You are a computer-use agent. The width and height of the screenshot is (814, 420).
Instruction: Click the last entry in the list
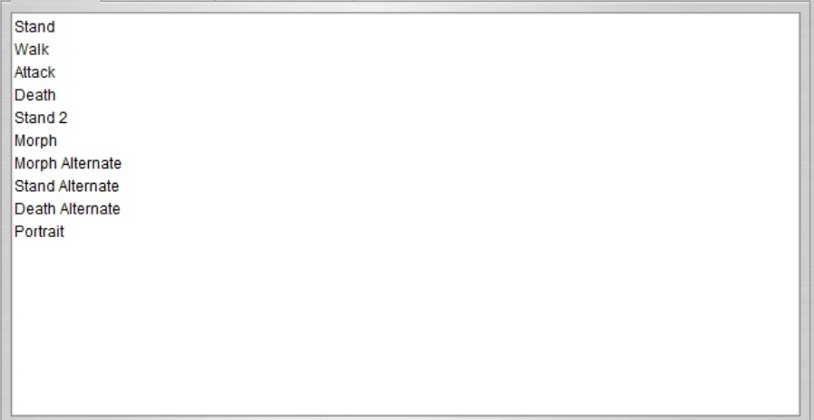39,232
